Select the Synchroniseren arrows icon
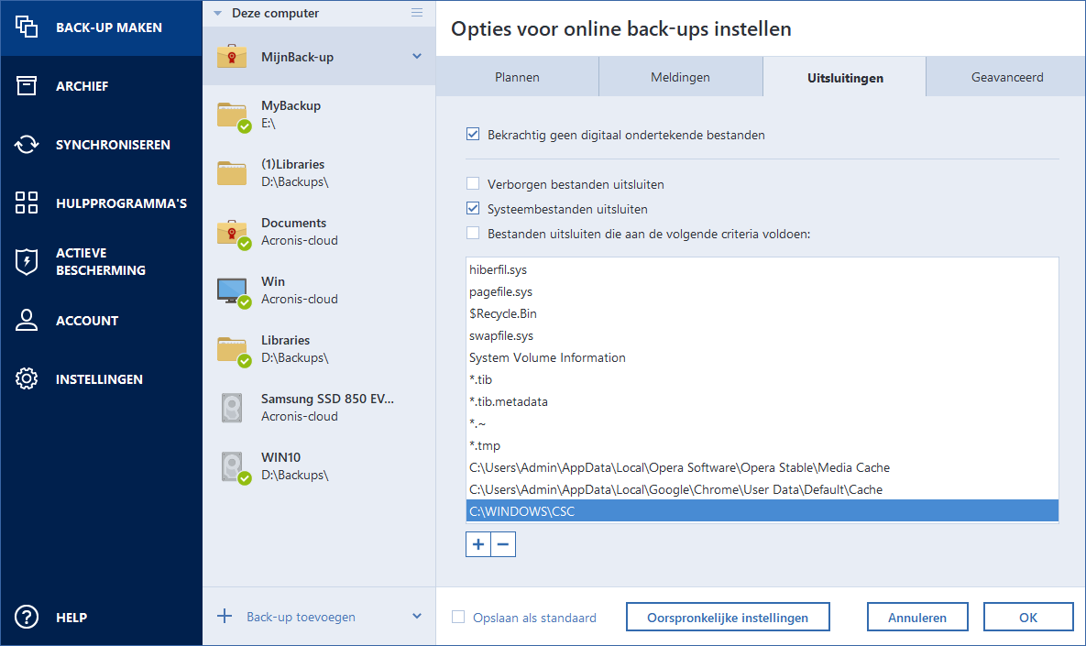Viewport: 1086px width, 646px height. [x=27, y=144]
